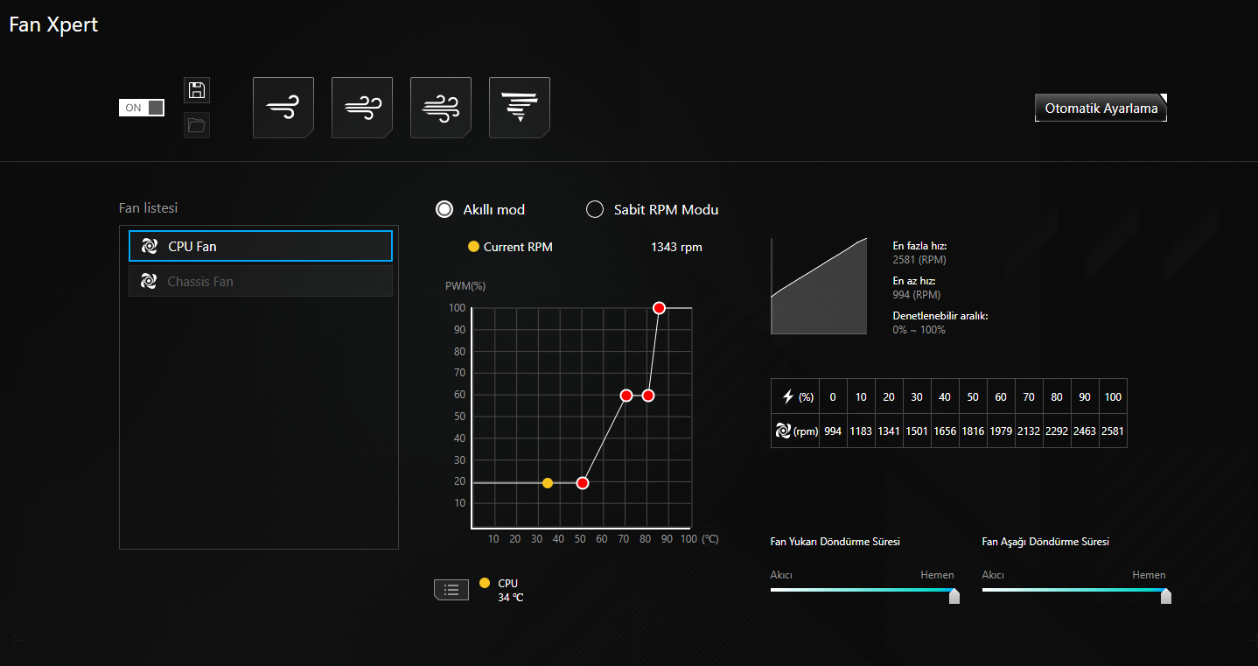The image size is (1258, 666).
Task: Click the Denetlenebilir aralık label
Action: (x=940, y=316)
